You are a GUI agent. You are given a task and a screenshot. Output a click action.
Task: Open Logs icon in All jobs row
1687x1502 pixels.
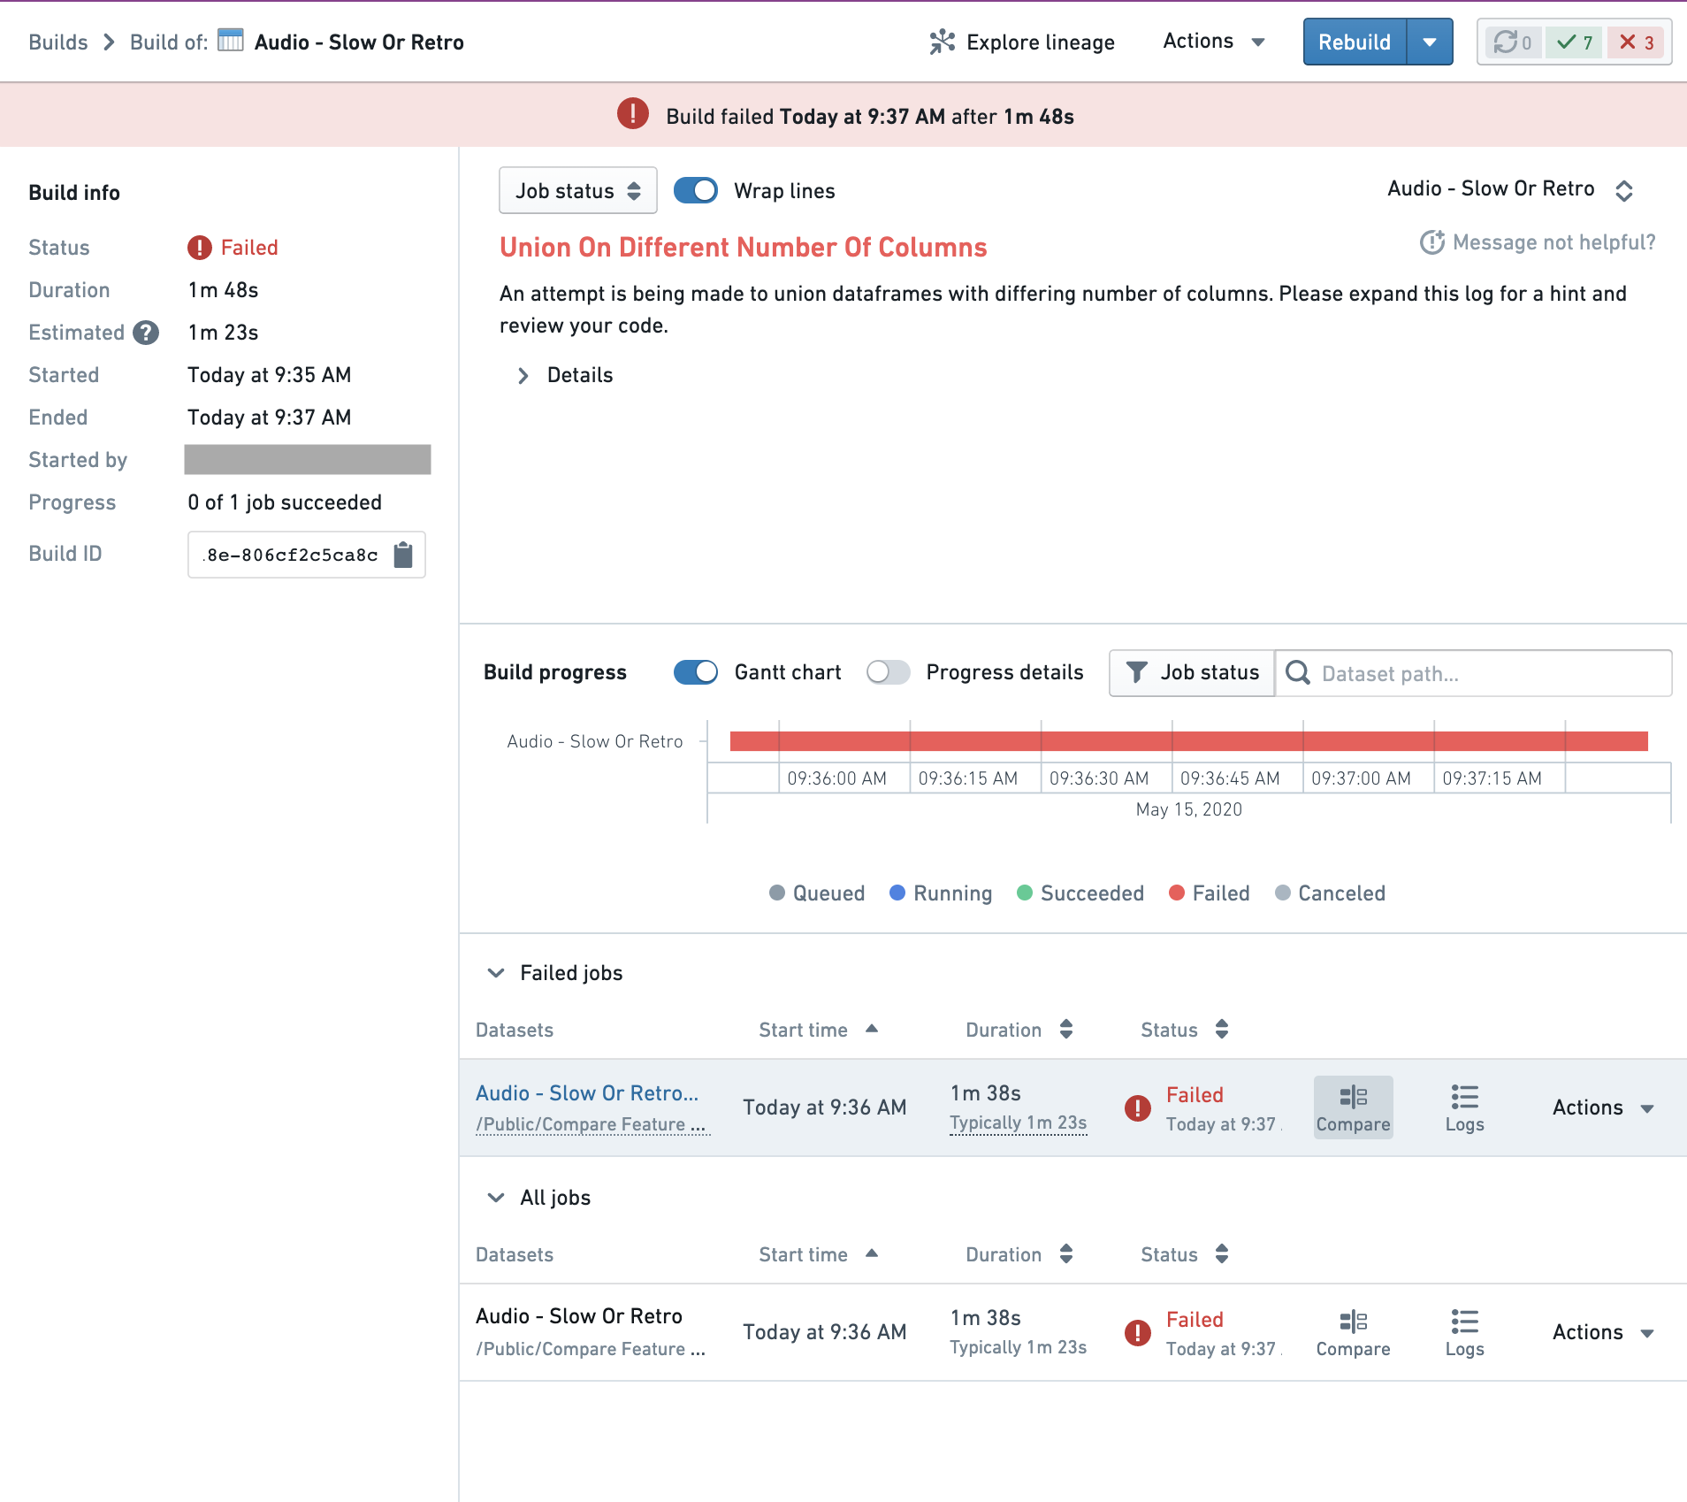pyautogui.click(x=1464, y=1332)
